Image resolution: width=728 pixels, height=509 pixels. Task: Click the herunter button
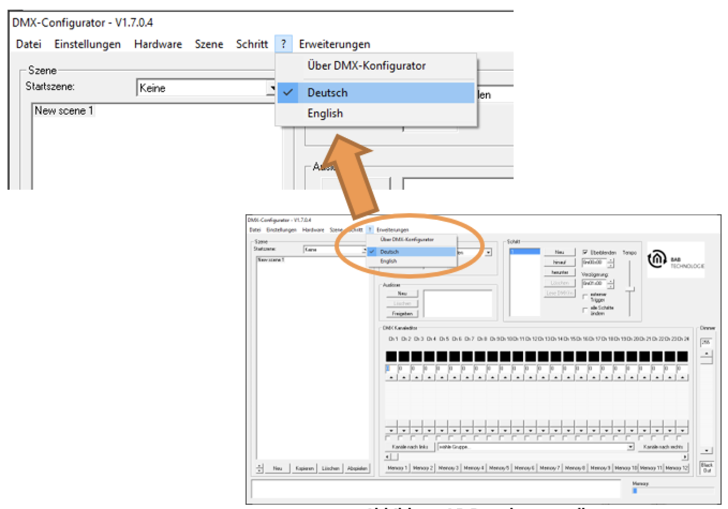560,272
